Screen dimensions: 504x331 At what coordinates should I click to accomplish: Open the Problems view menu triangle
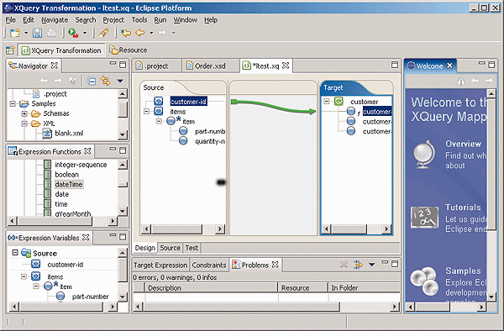pos(371,265)
